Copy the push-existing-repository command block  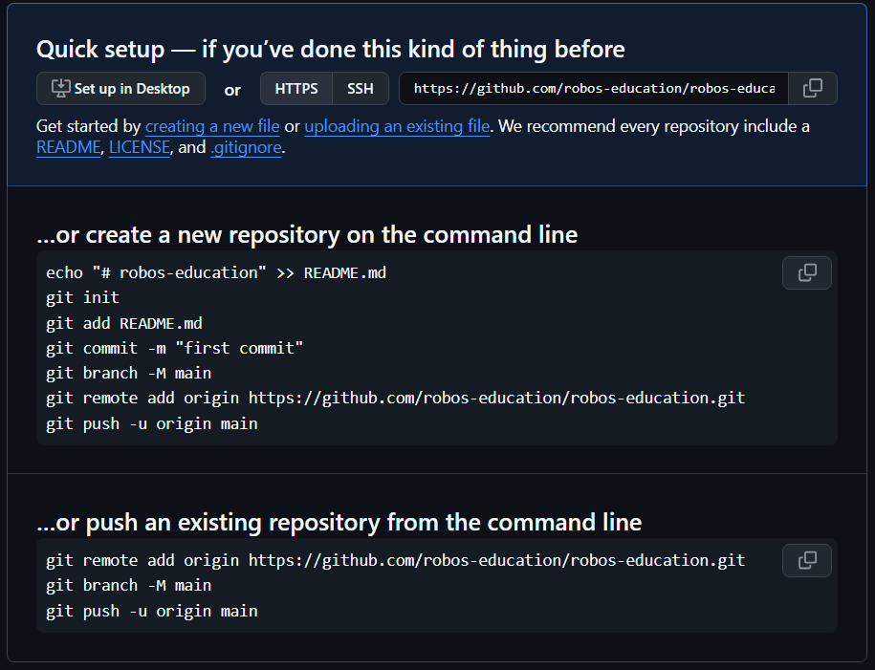tap(806, 560)
